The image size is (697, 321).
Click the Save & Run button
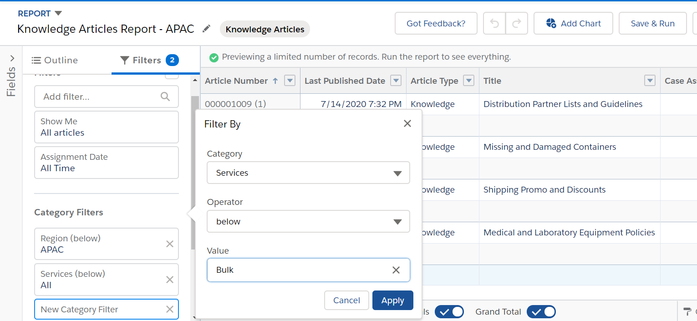coord(652,24)
